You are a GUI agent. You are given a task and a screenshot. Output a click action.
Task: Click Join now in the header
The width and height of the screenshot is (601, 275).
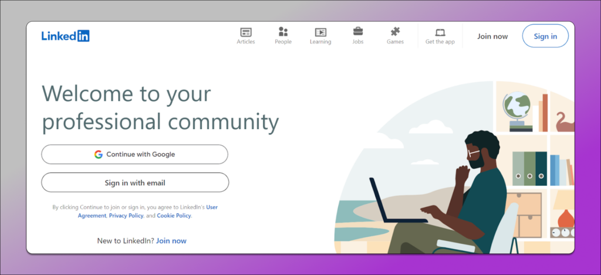tap(492, 36)
